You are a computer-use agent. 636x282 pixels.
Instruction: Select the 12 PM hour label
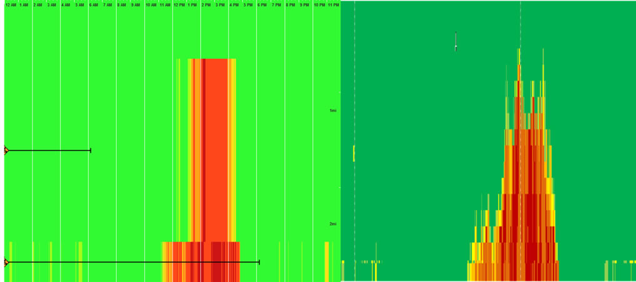(x=179, y=5)
